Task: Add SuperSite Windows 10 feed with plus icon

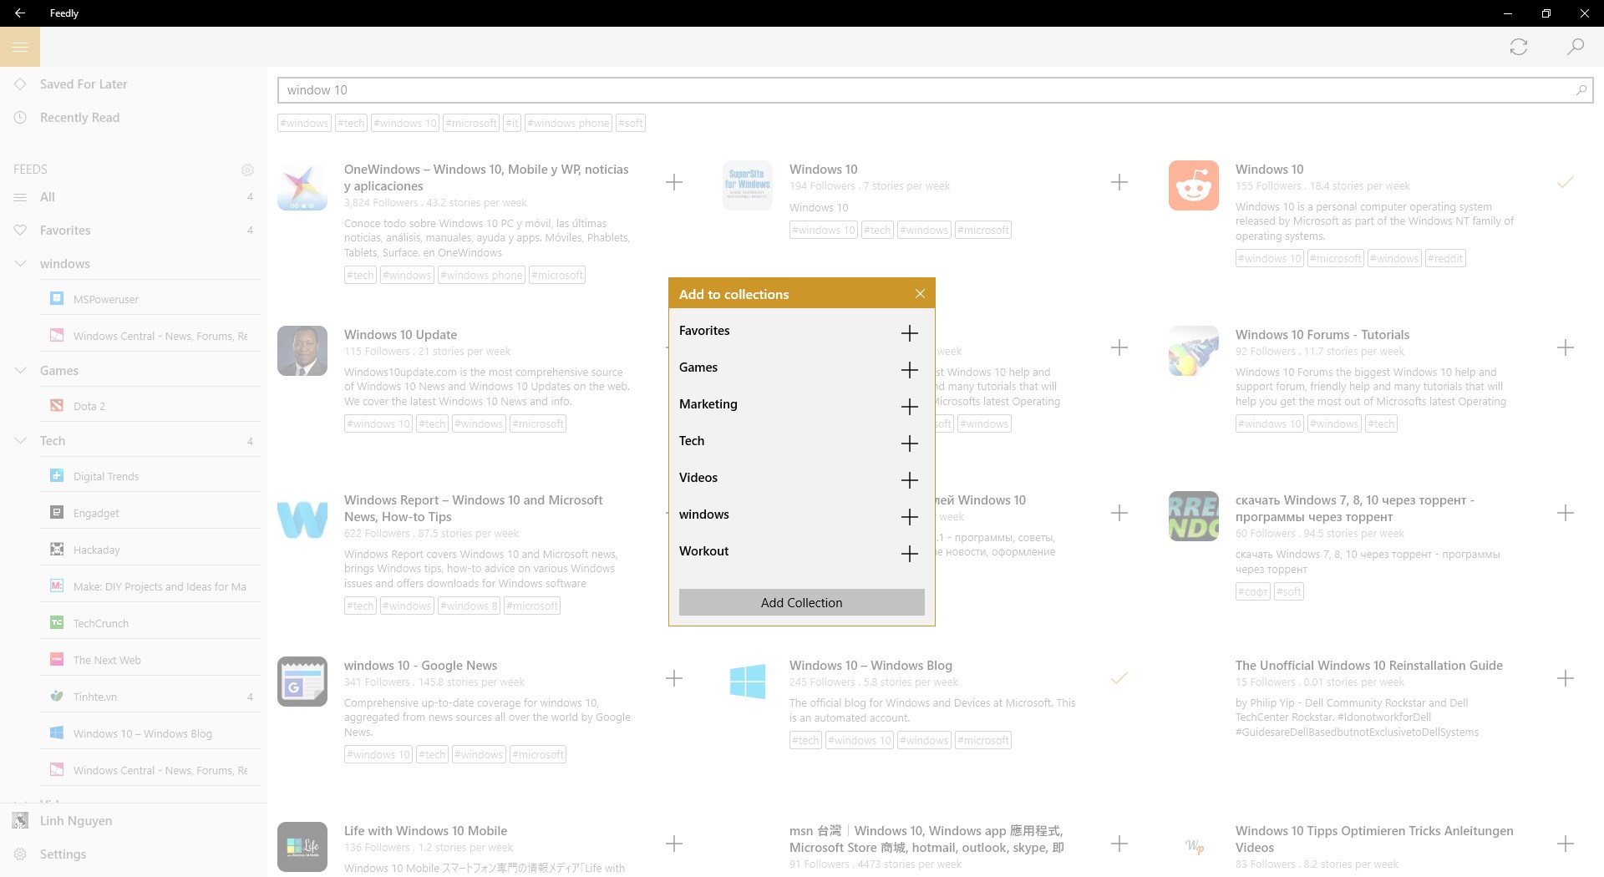Action: point(1119,182)
